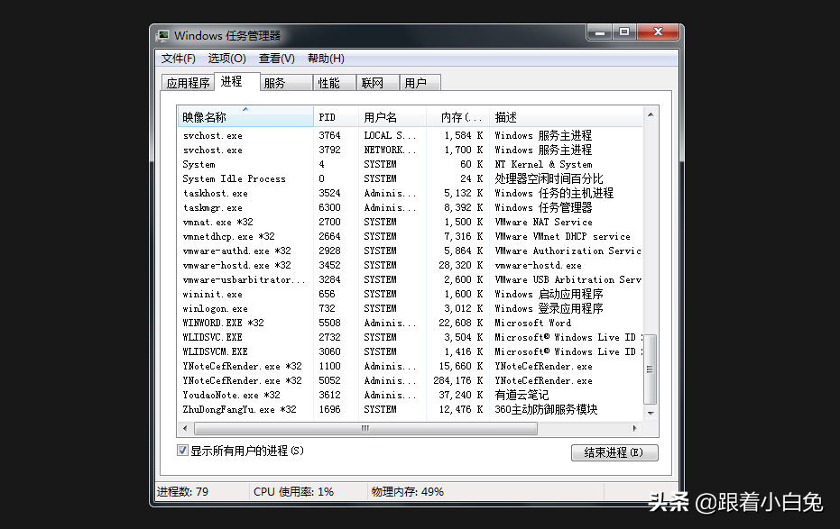Screen dimensions: 840x529
Task: Click 进程数: 79 in status bar
Action: [x=182, y=491]
